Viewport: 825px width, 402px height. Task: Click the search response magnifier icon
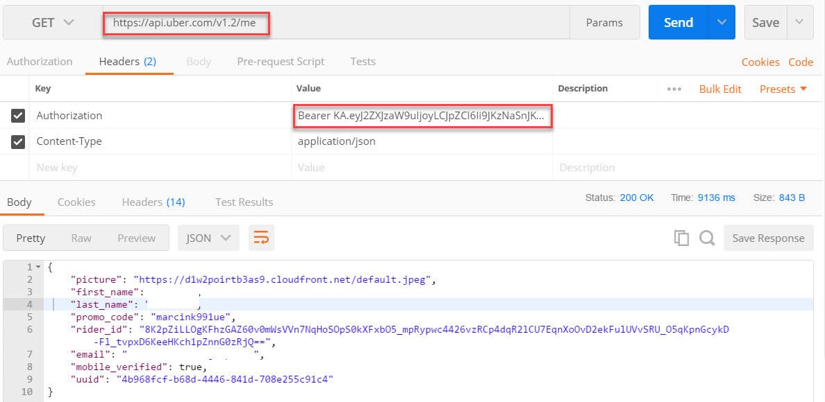(x=707, y=238)
